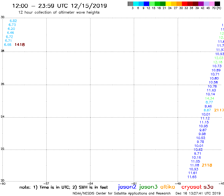Click the -54 longitude axis label
Image resolution: width=224 pixels, height=196 pixels.
90,184
